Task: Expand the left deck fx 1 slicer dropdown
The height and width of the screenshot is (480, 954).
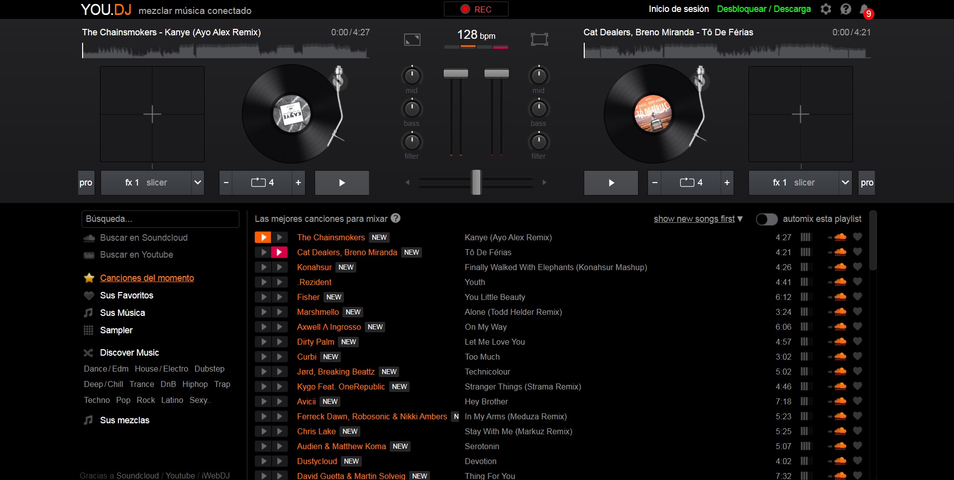Action: click(x=198, y=183)
